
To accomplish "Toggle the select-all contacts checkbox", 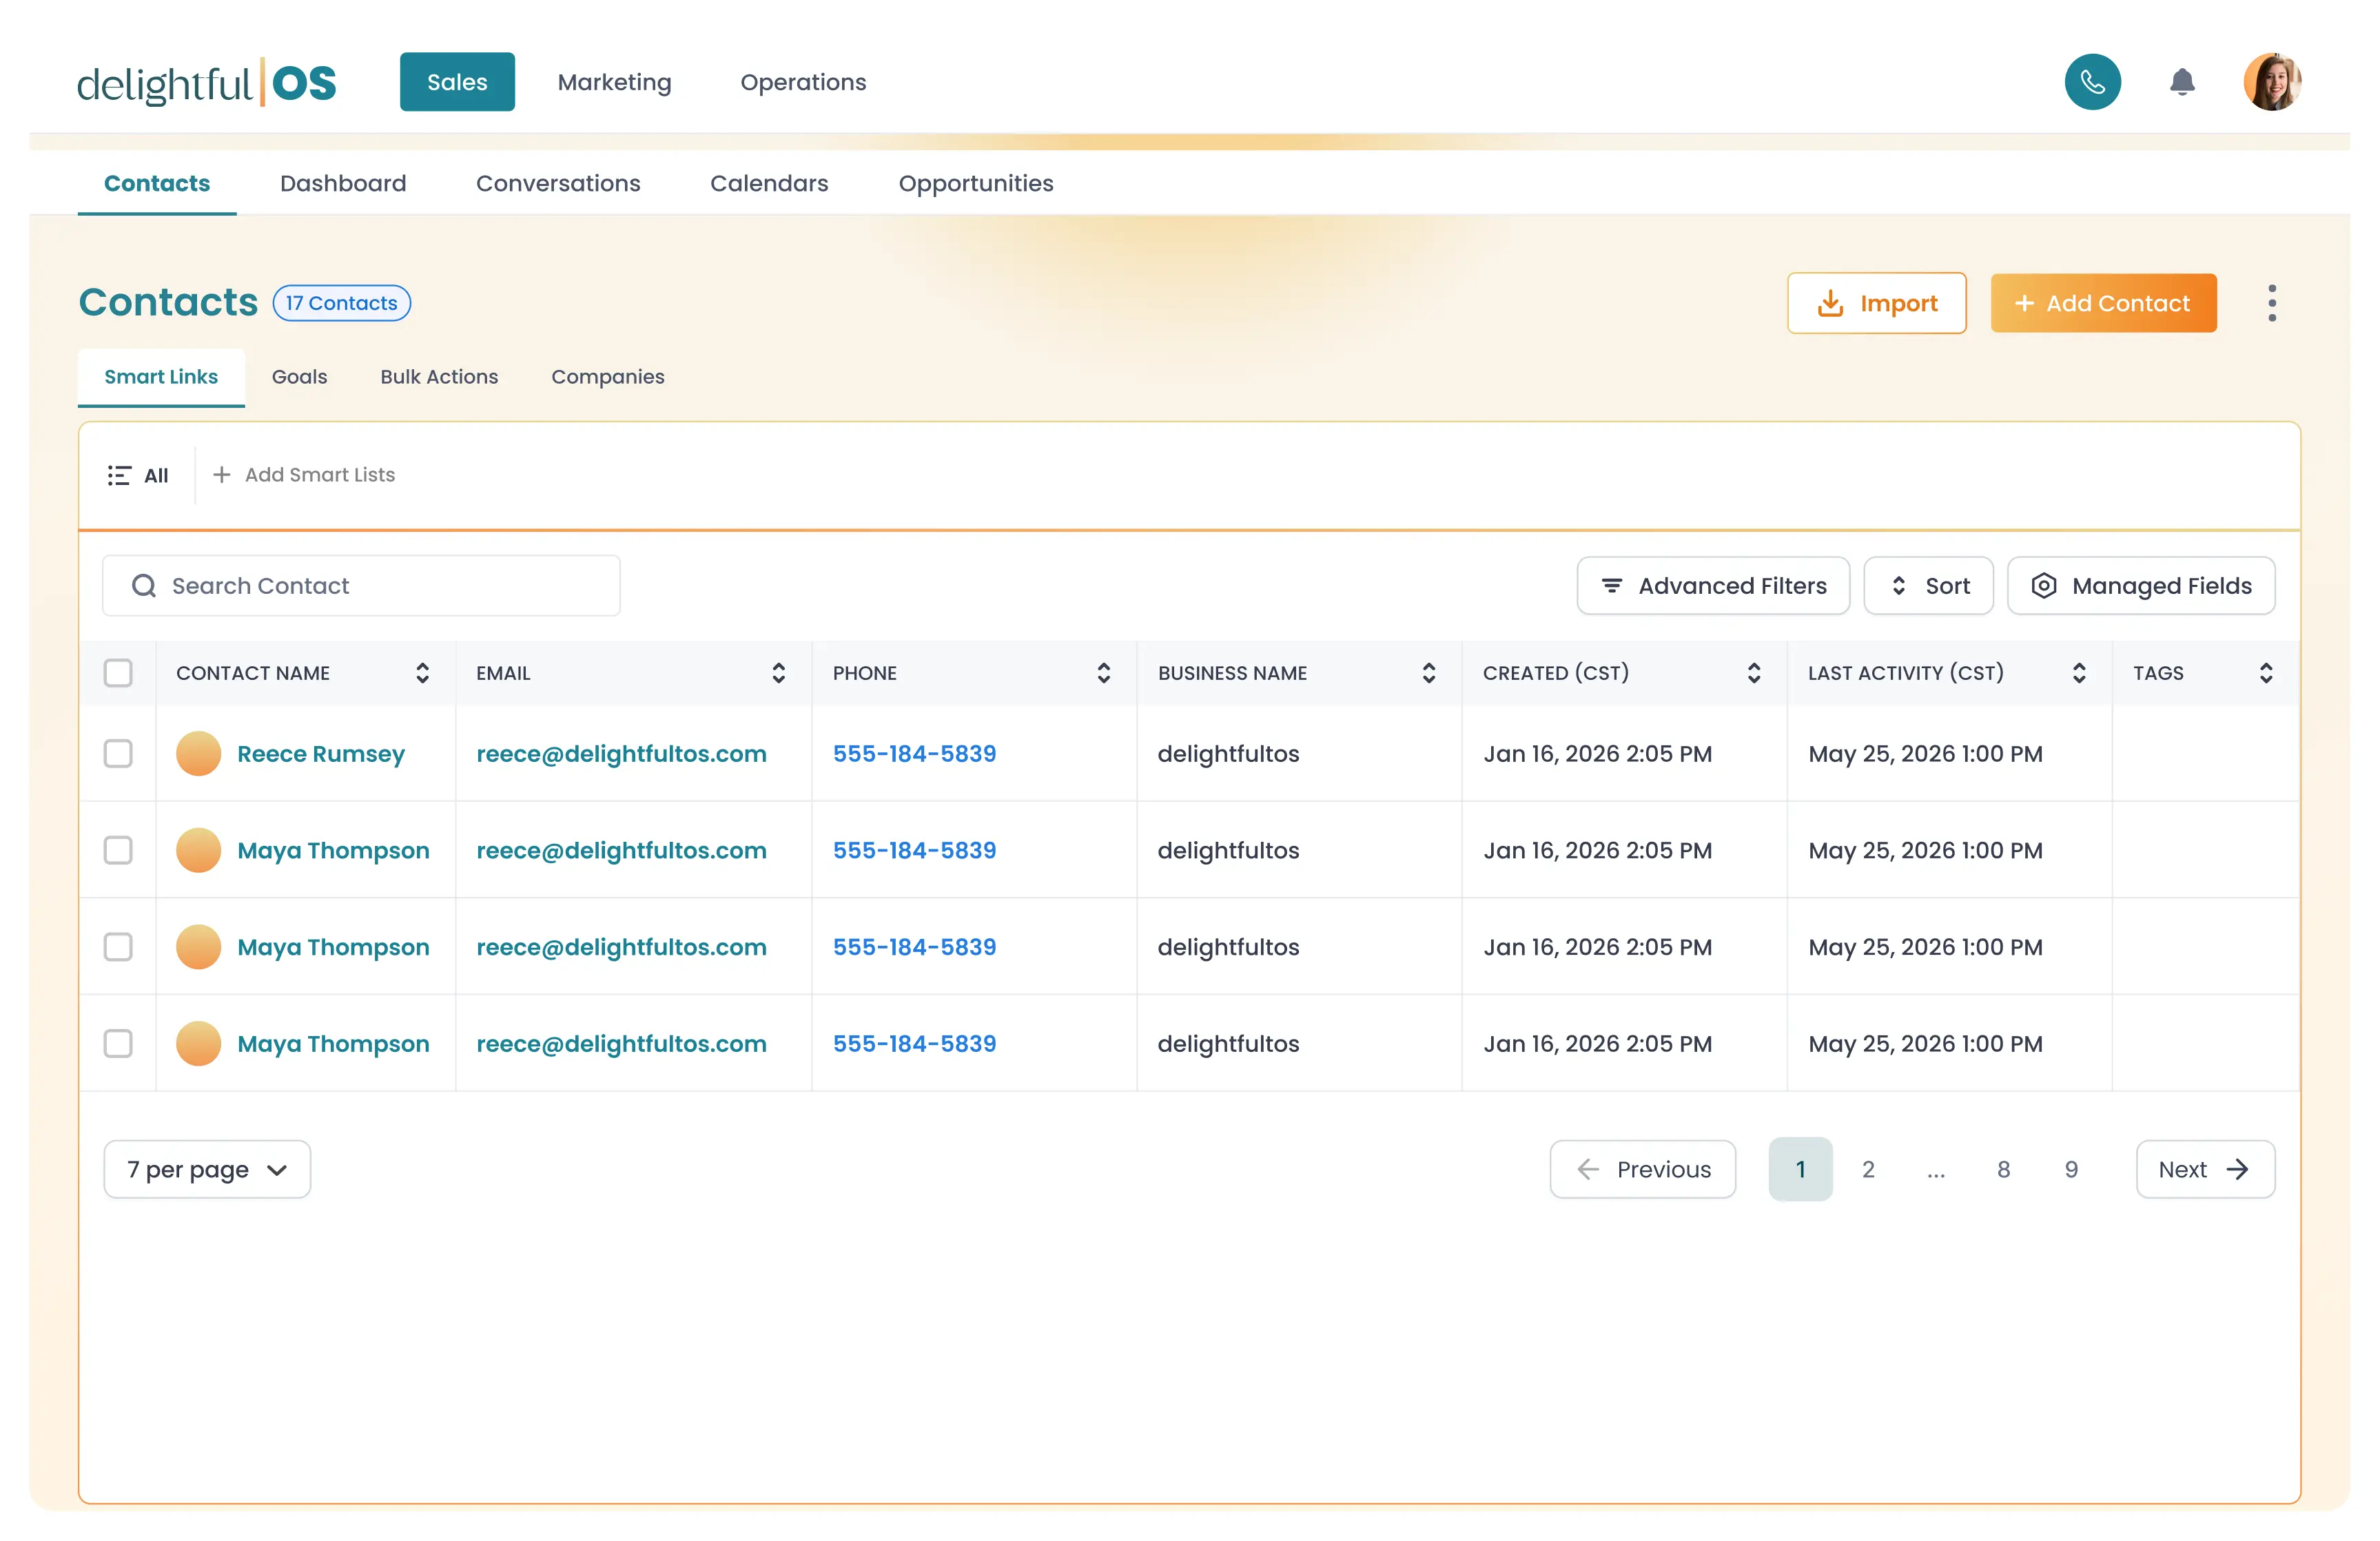I will pyautogui.click(x=118, y=673).
